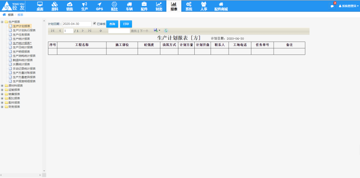Open the 财务 finance module
Image resolution: width=360 pixels, height=178 pixels.
pos(159,6)
